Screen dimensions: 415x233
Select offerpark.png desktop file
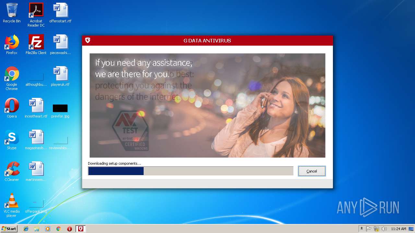tap(36, 206)
